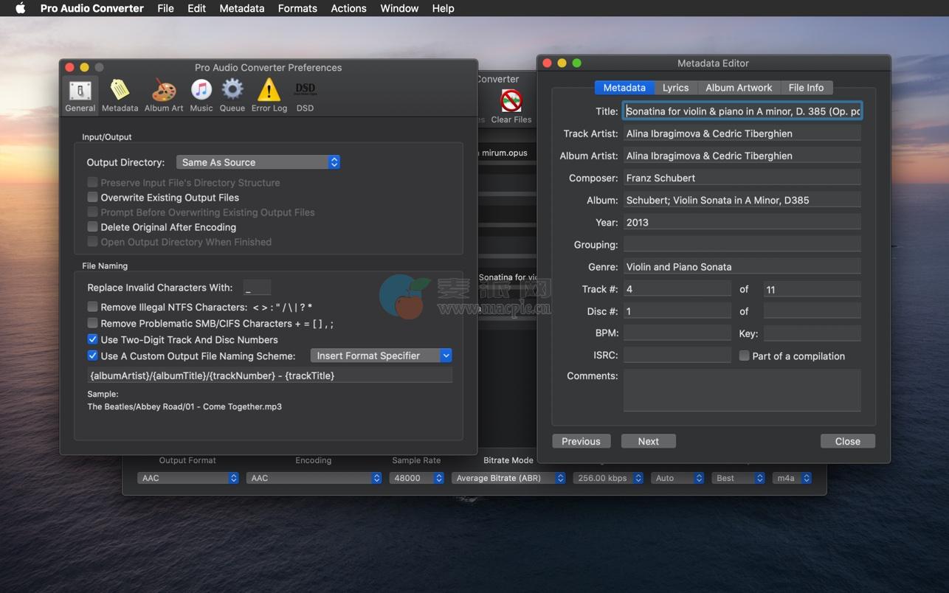This screenshot has width=949, height=593.
Task: Open the Music preferences icon
Action: 201,96
